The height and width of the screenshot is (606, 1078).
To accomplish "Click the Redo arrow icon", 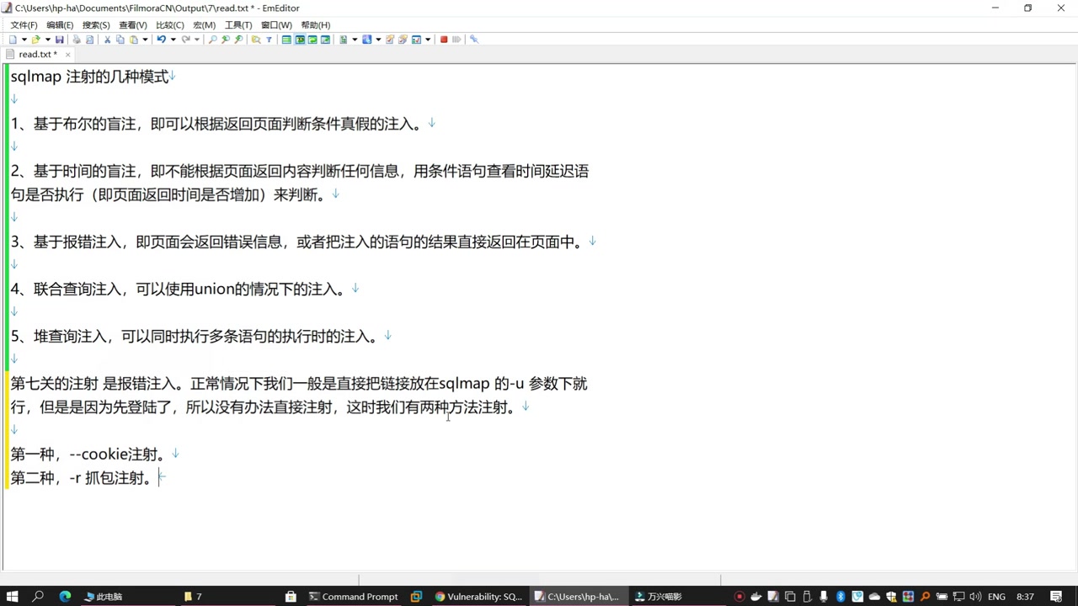I will pos(185,40).
